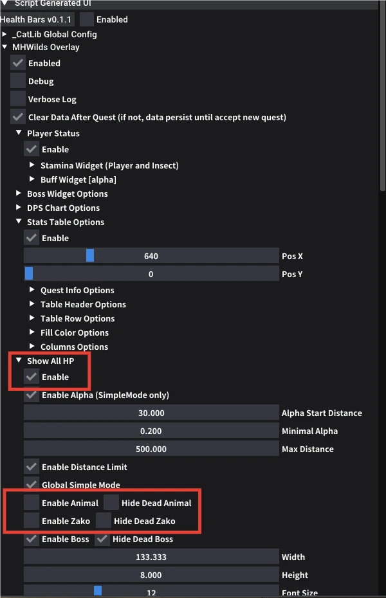Check the Enable Animal box

click(32, 503)
